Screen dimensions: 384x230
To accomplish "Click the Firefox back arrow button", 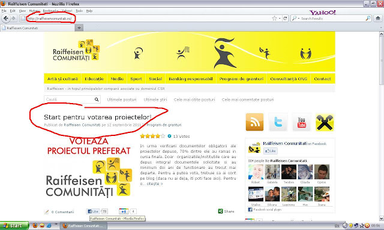I will 6,19.
